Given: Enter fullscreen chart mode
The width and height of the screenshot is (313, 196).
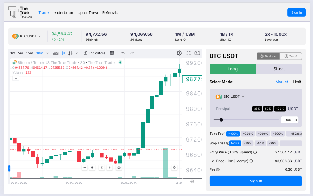Looking at the screenshot, I should pyautogui.click(x=188, y=53).
